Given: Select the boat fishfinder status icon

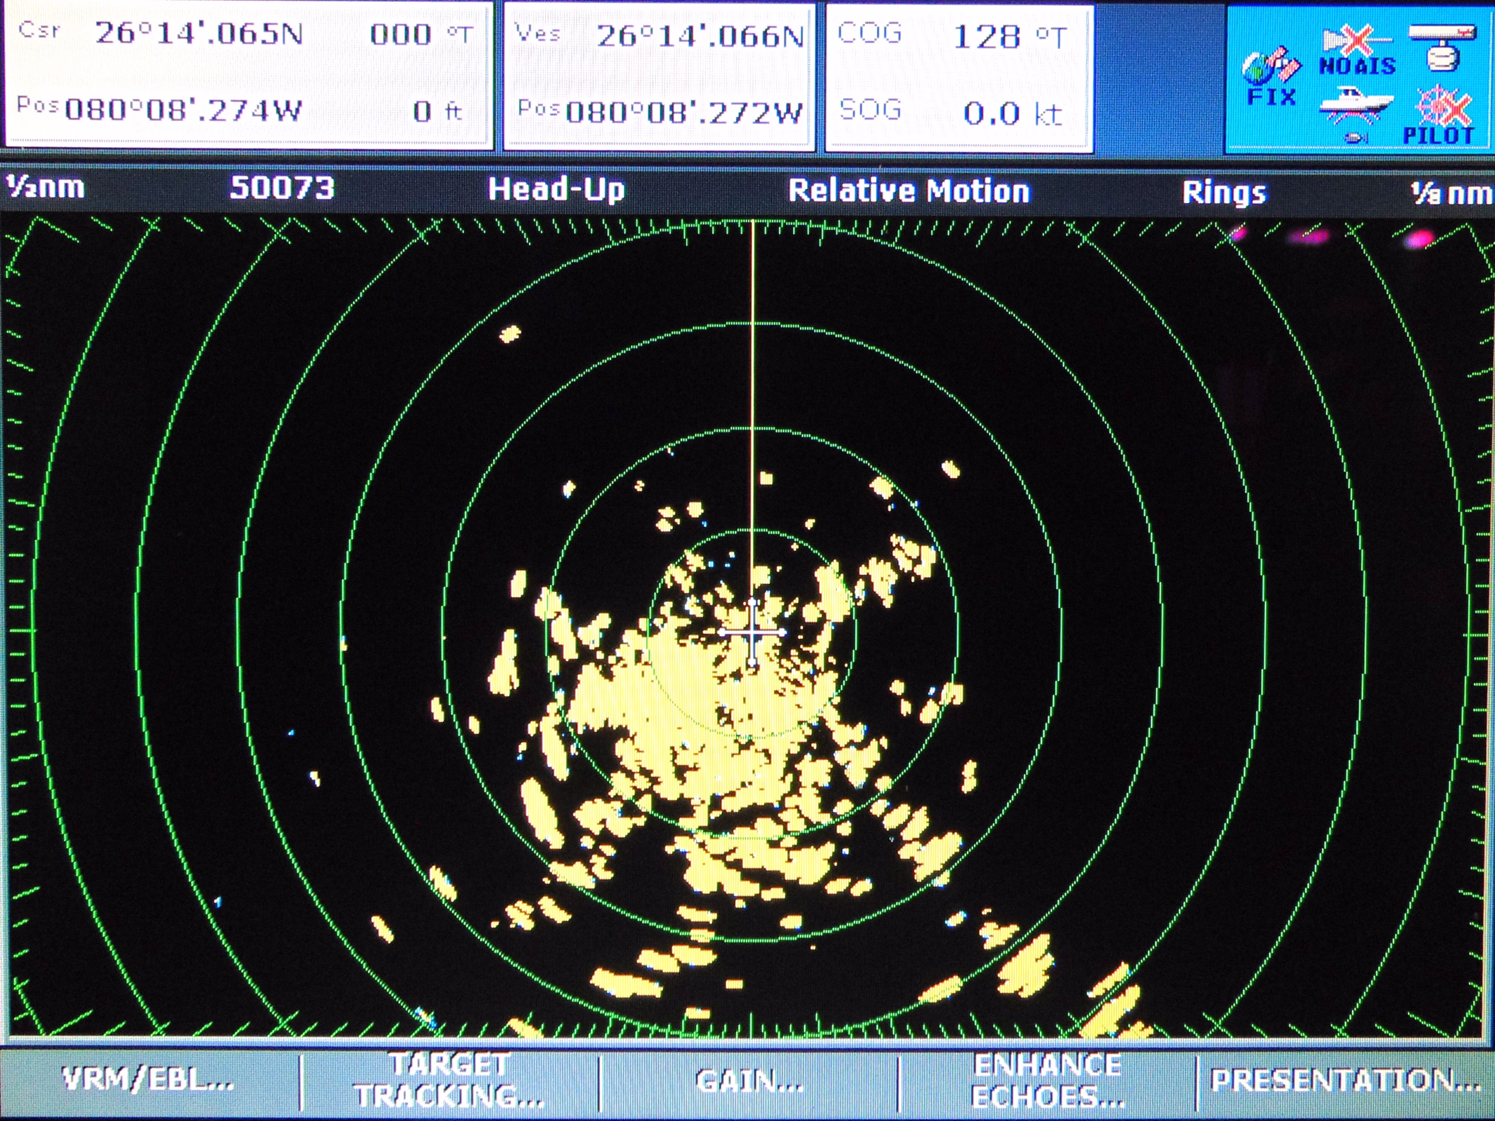Looking at the screenshot, I should pyautogui.click(x=1357, y=115).
